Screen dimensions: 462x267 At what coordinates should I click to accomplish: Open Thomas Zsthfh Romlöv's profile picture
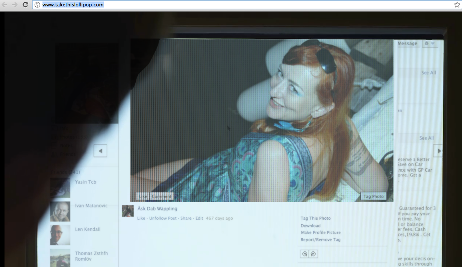[x=60, y=258]
